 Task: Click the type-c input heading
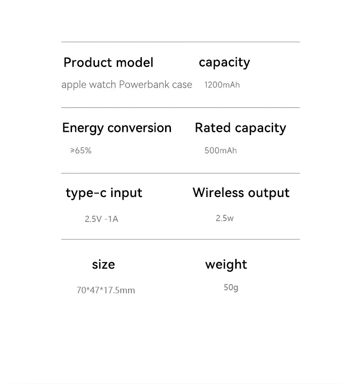pyautogui.click(x=104, y=193)
